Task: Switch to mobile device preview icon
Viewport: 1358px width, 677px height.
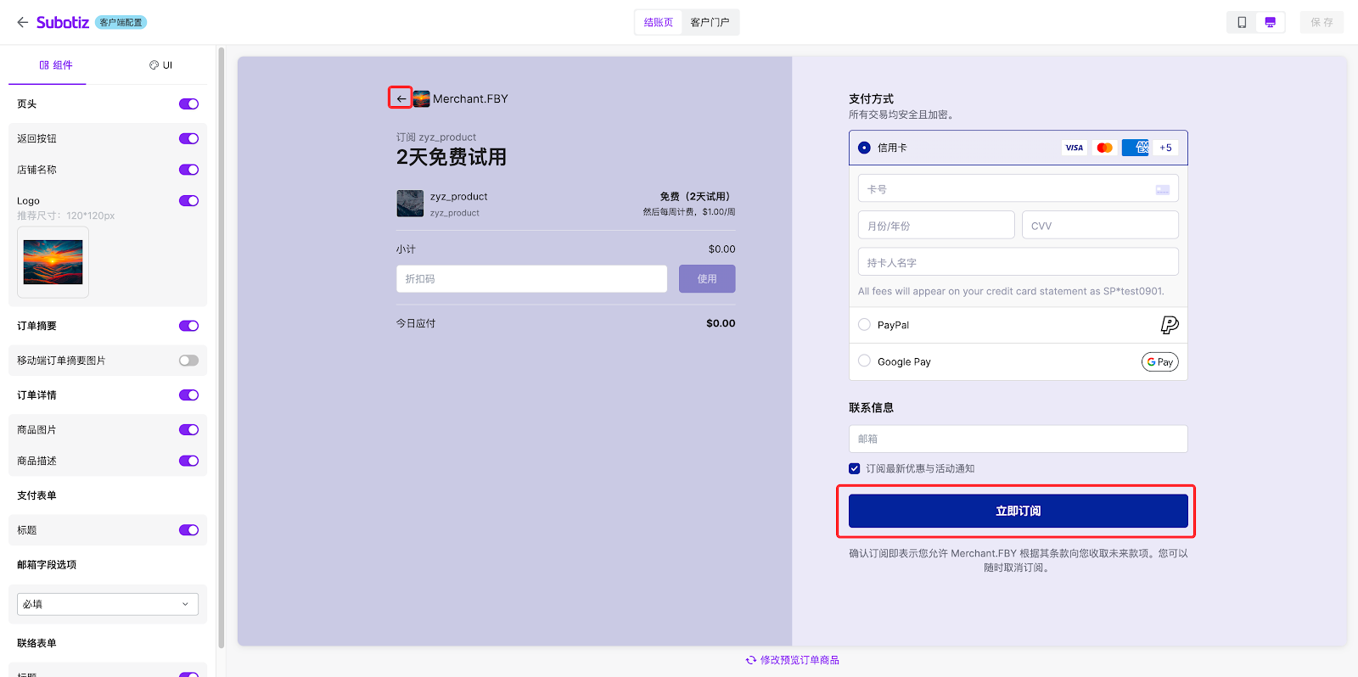Action: [x=1242, y=22]
